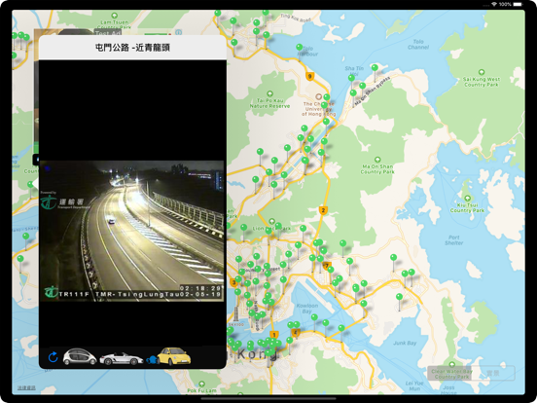Tap the Ting Kok Road label
537x403 pixels.
296,18
